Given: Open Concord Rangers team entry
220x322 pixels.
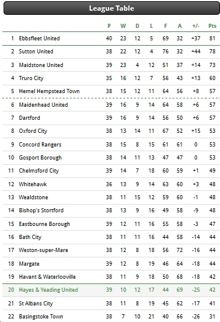Looking at the screenshot, I should point(40,145).
